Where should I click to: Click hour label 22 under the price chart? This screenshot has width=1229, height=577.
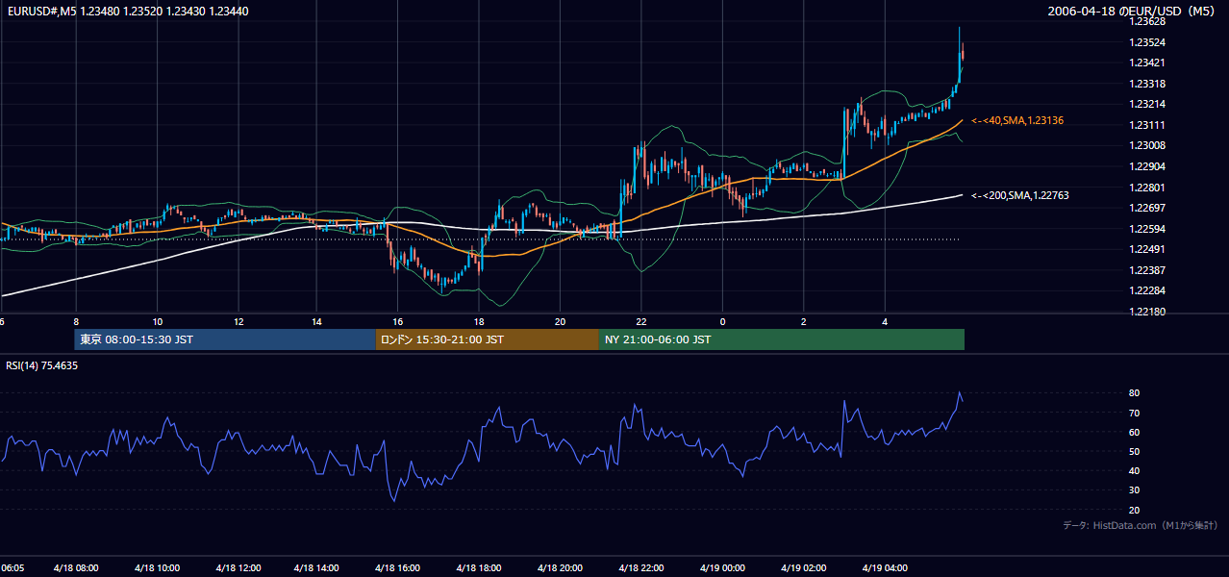click(640, 321)
